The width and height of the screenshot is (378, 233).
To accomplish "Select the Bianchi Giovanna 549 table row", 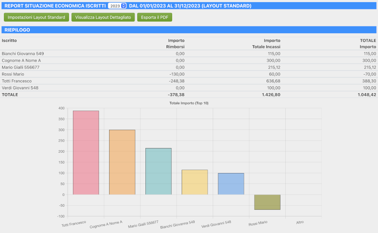I will (x=23, y=54).
